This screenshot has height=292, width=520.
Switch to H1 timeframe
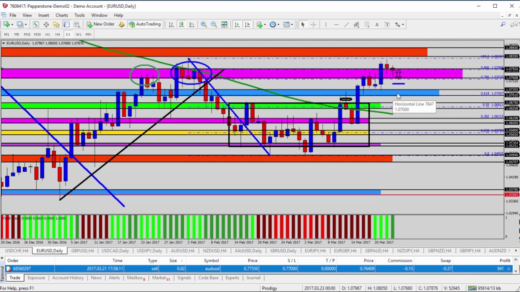(48, 34)
